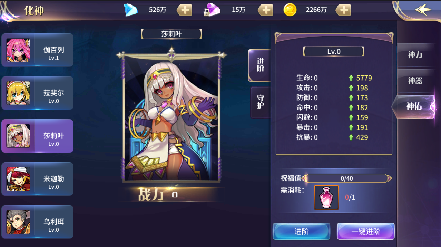The image size is (441, 247).
Task: Switch to the 神力 tab
Action: coord(415,55)
